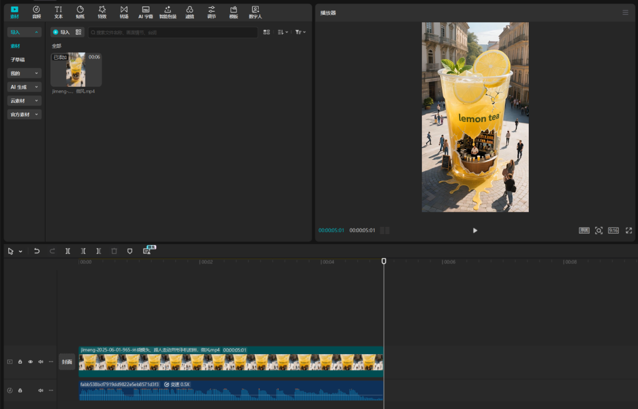Redo the last undone edit

click(52, 251)
